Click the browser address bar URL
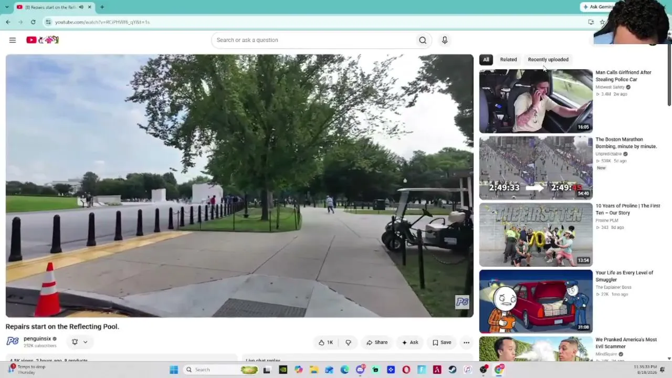 coord(102,22)
